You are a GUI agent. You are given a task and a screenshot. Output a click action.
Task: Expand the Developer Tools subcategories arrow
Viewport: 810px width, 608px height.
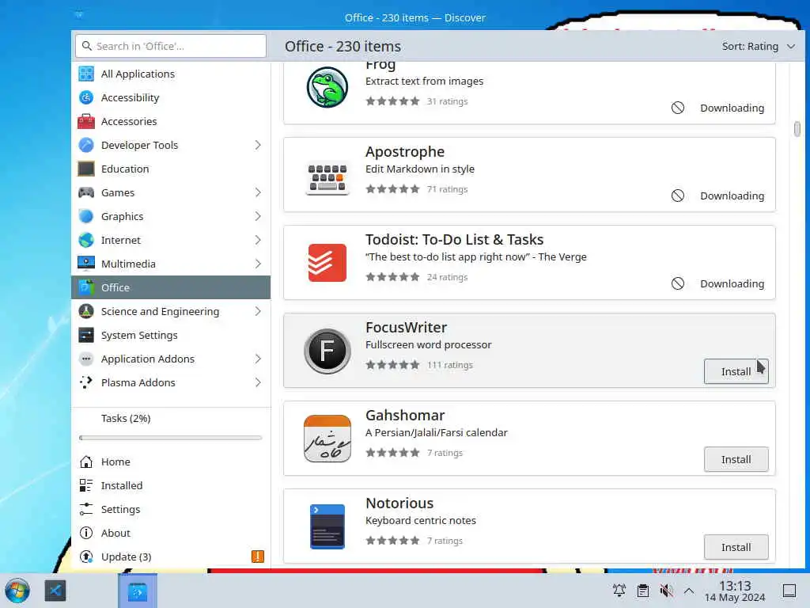click(258, 146)
